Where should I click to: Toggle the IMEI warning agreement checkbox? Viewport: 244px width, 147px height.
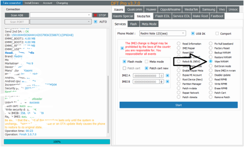(x=122, y=48)
